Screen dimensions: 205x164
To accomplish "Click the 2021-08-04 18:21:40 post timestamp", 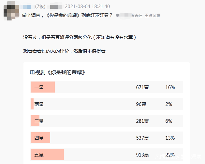I will [87, 6].
